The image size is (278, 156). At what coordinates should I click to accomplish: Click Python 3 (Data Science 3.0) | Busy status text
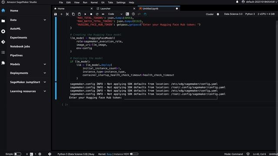76,154
